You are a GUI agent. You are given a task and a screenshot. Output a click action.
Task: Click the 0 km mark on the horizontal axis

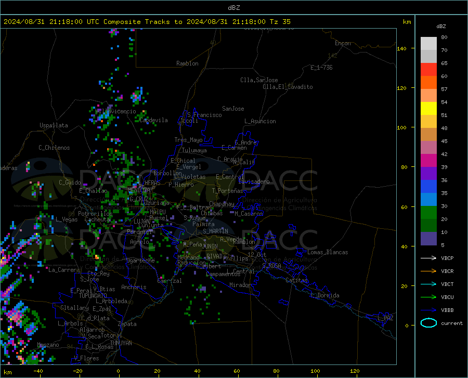click(x=118, y=371)
